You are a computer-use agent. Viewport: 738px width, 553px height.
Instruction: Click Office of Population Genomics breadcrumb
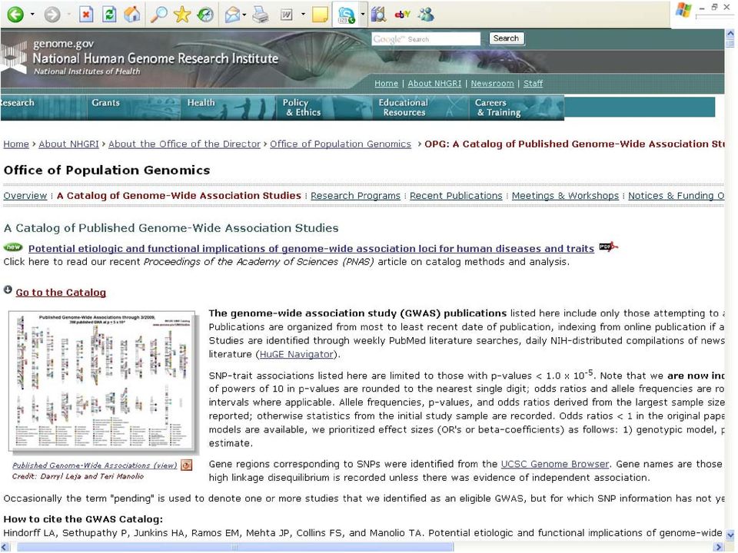coord(341,144)
